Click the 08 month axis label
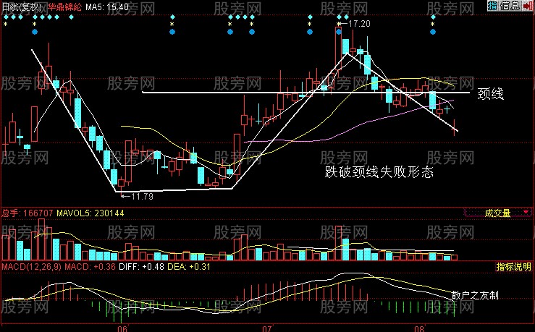535x332 pixels. click(x=419, y=328)
